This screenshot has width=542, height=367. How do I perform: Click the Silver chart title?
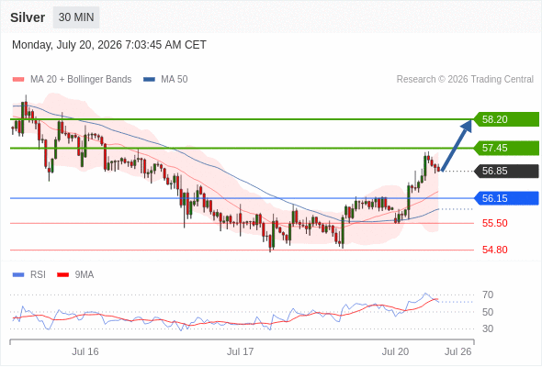(28, 17)
